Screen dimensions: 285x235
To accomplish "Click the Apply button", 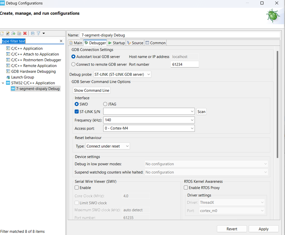I will coord(264,229).
